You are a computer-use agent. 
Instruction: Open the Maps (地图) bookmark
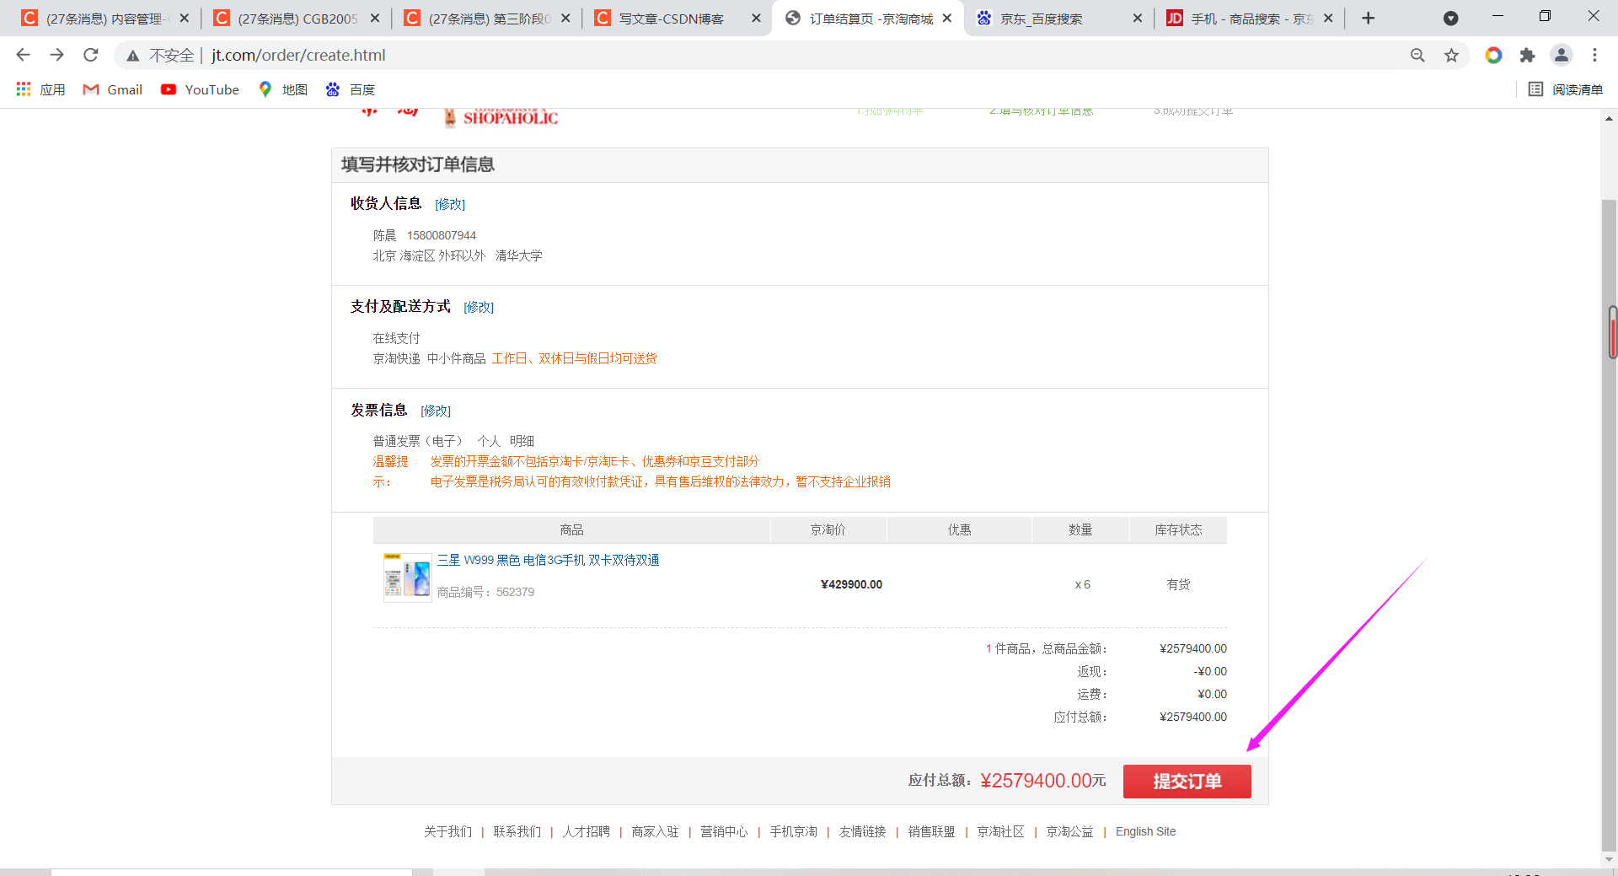(283, 89)
